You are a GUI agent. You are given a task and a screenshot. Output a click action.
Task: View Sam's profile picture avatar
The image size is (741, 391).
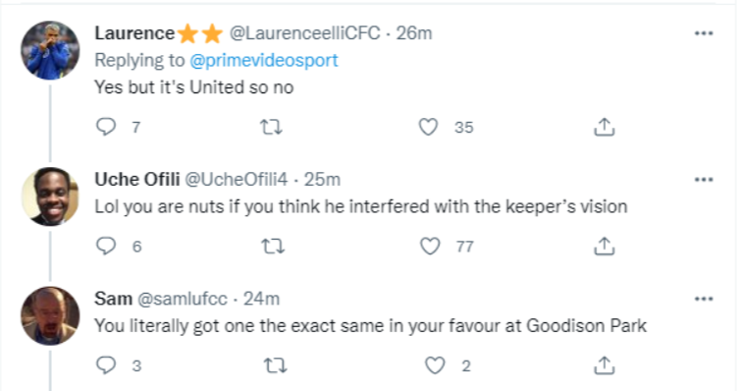tap(50, 315)
